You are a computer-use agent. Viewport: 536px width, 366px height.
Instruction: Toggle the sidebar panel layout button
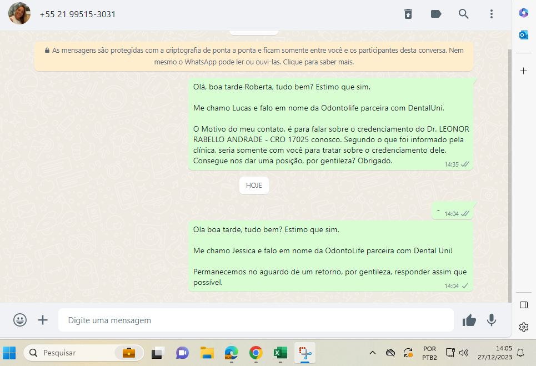tap(523, 305)
